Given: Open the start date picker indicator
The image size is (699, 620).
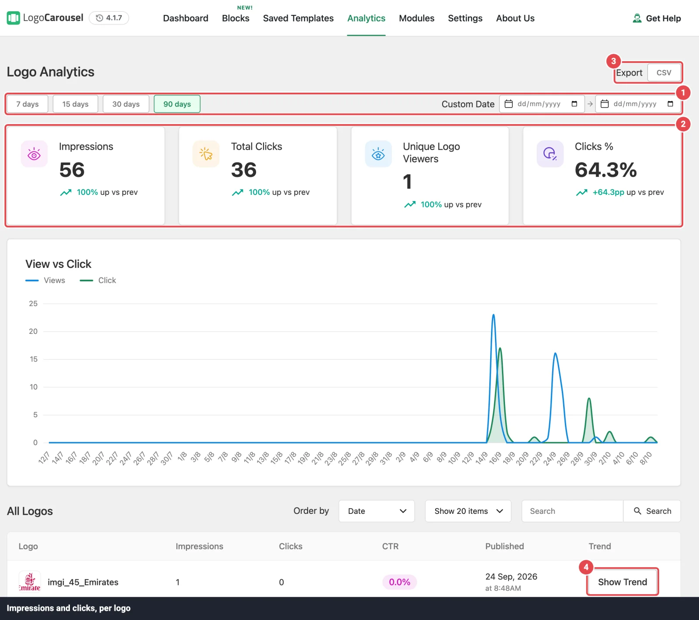Looking at the screenshot, I should 574,104.
